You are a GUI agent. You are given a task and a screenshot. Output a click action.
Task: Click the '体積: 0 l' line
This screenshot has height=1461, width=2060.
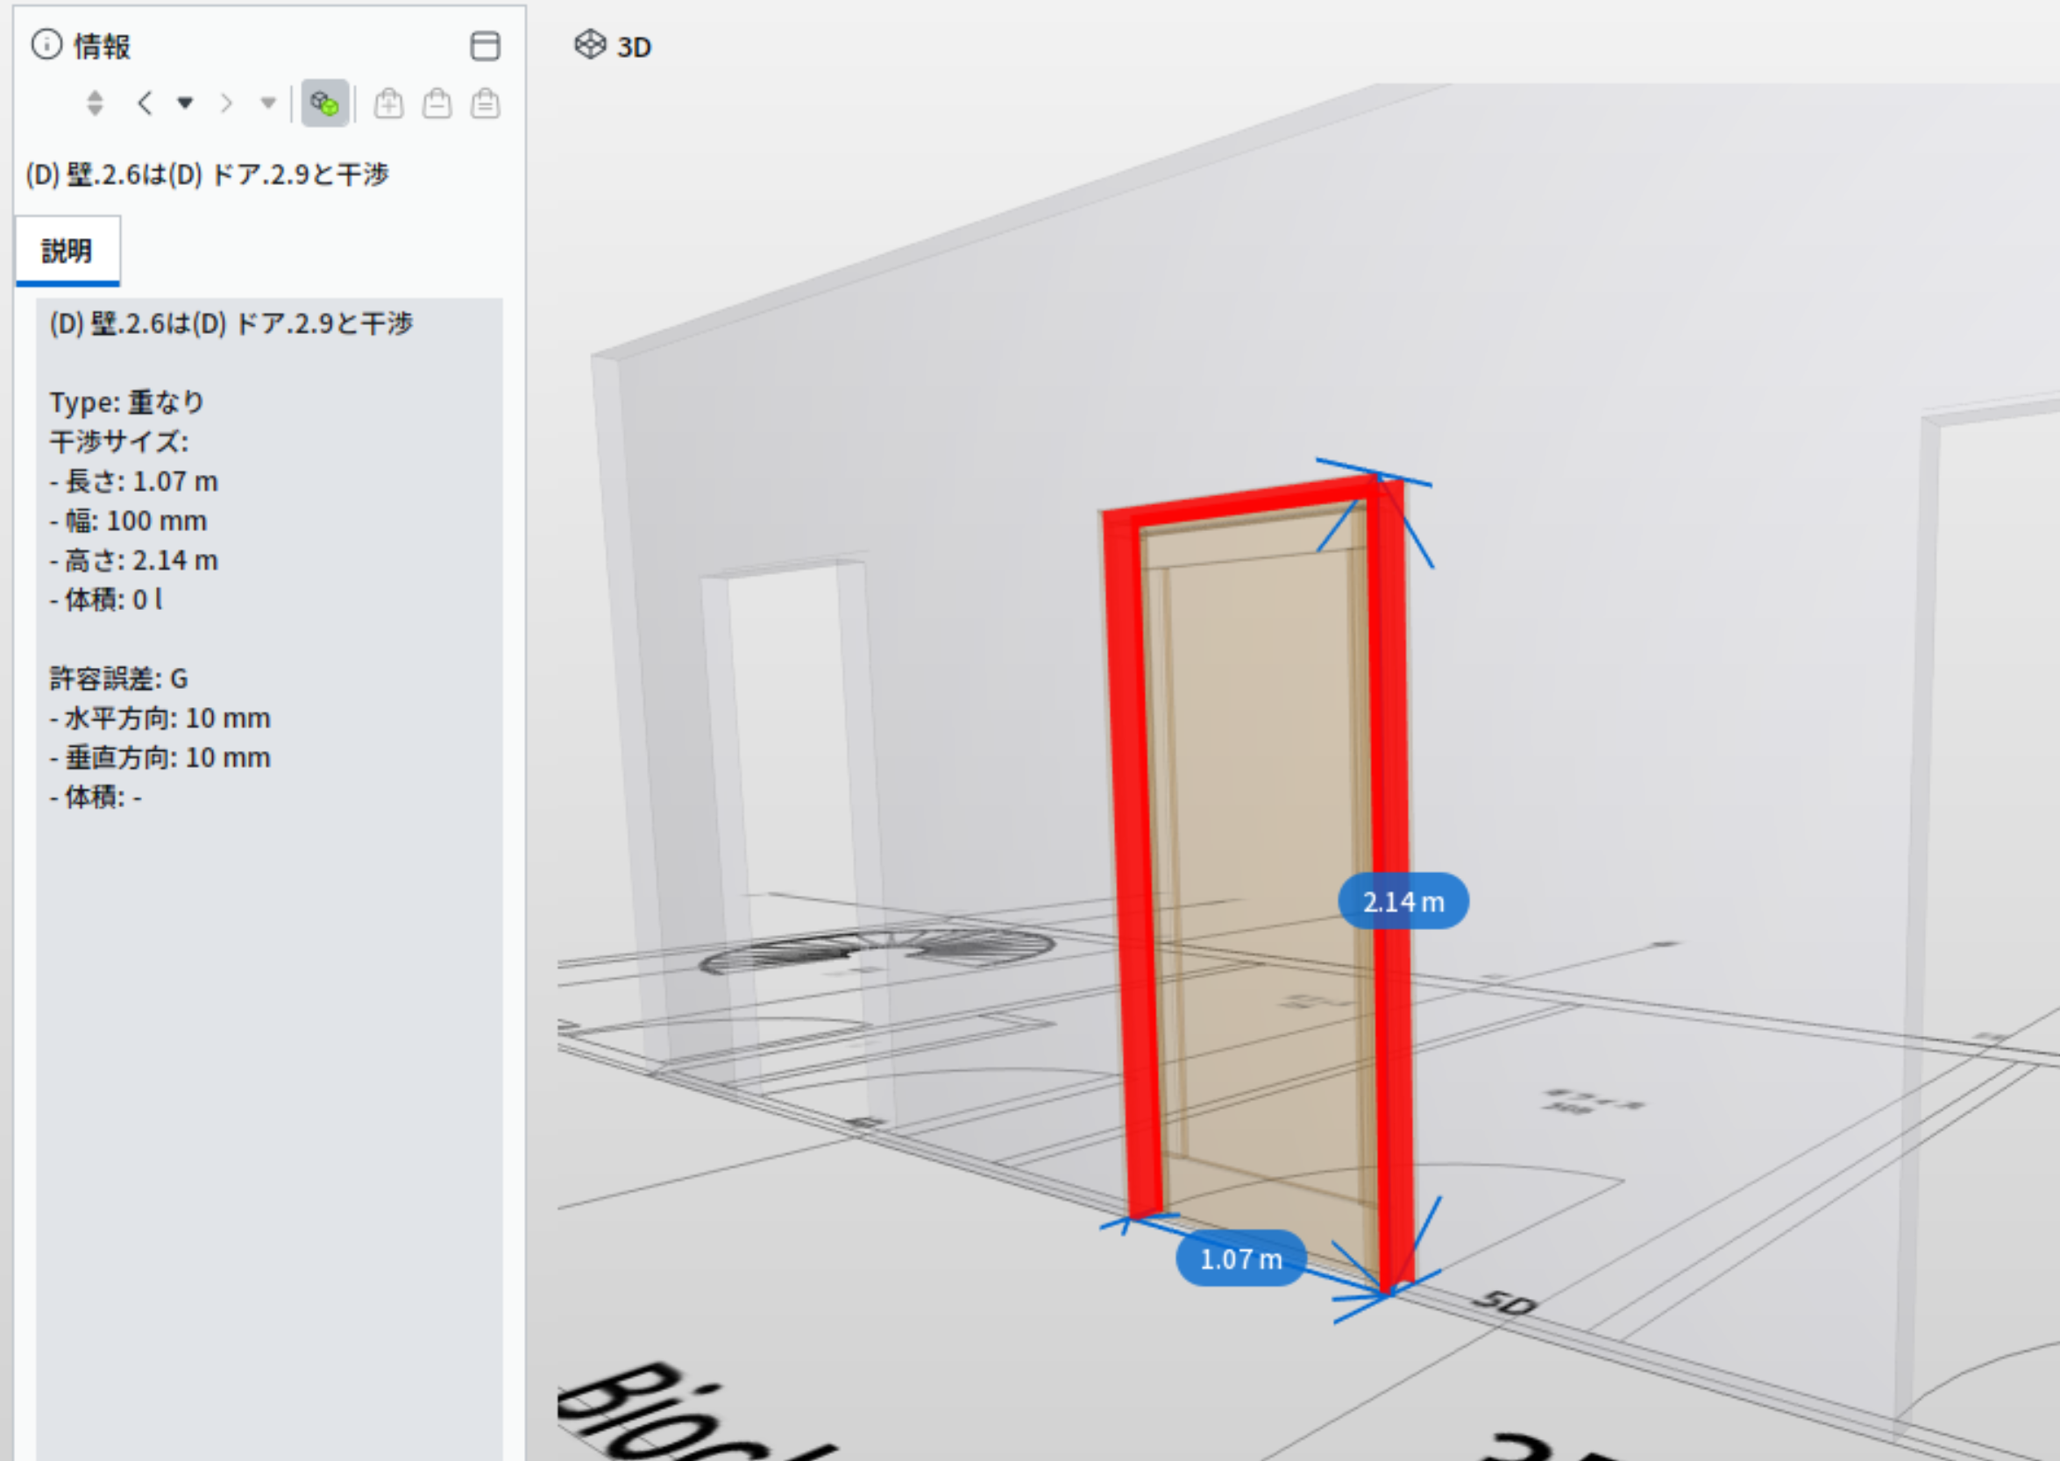pos(106,600)
